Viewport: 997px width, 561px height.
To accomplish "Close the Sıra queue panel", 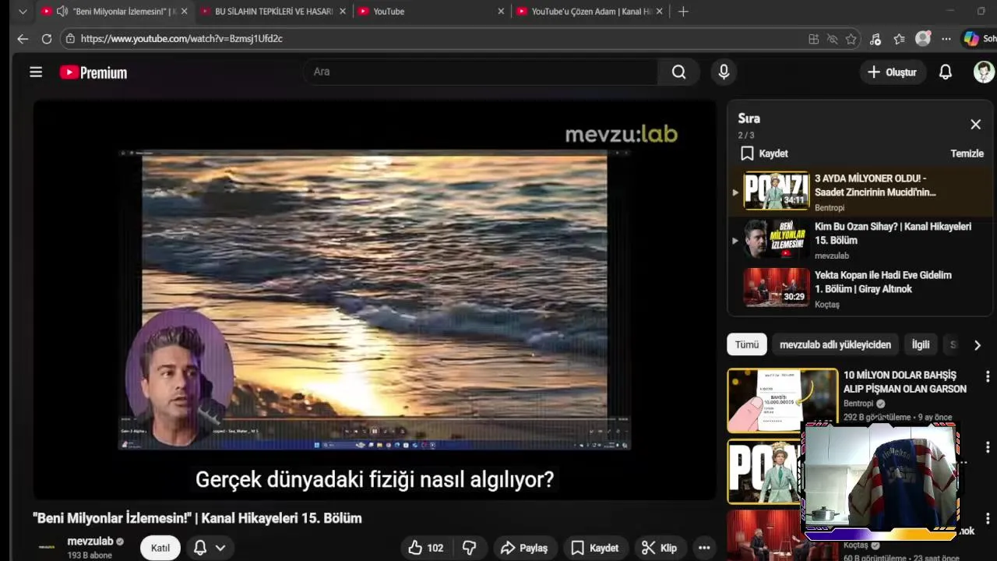I will pyautogui.click(x=975, y=125).
